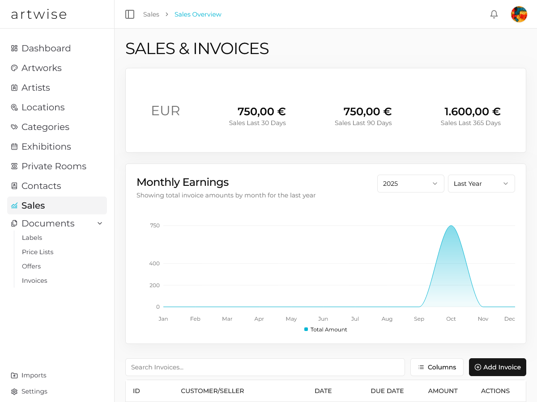Click the Sales Last 30 Days value
This screenshot has height=402, width=537.
pos(261,111)
